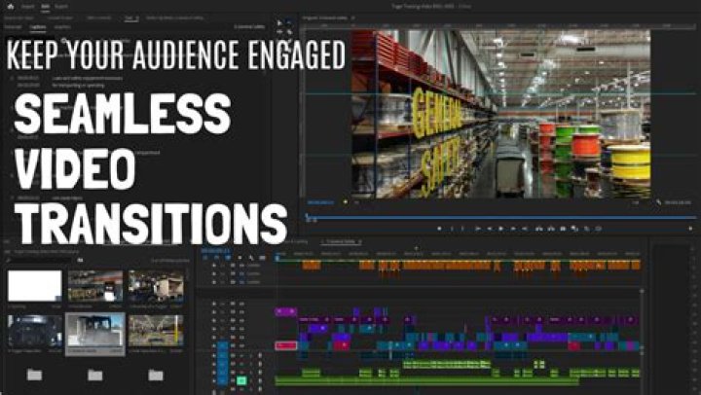Click Step Back one frame control
Viewport: 701px width, 395px height.
490,229
